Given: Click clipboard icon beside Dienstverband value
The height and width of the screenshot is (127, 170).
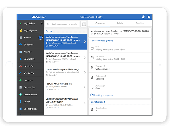Looking at the screenshot, I should [x=92, y=109].
